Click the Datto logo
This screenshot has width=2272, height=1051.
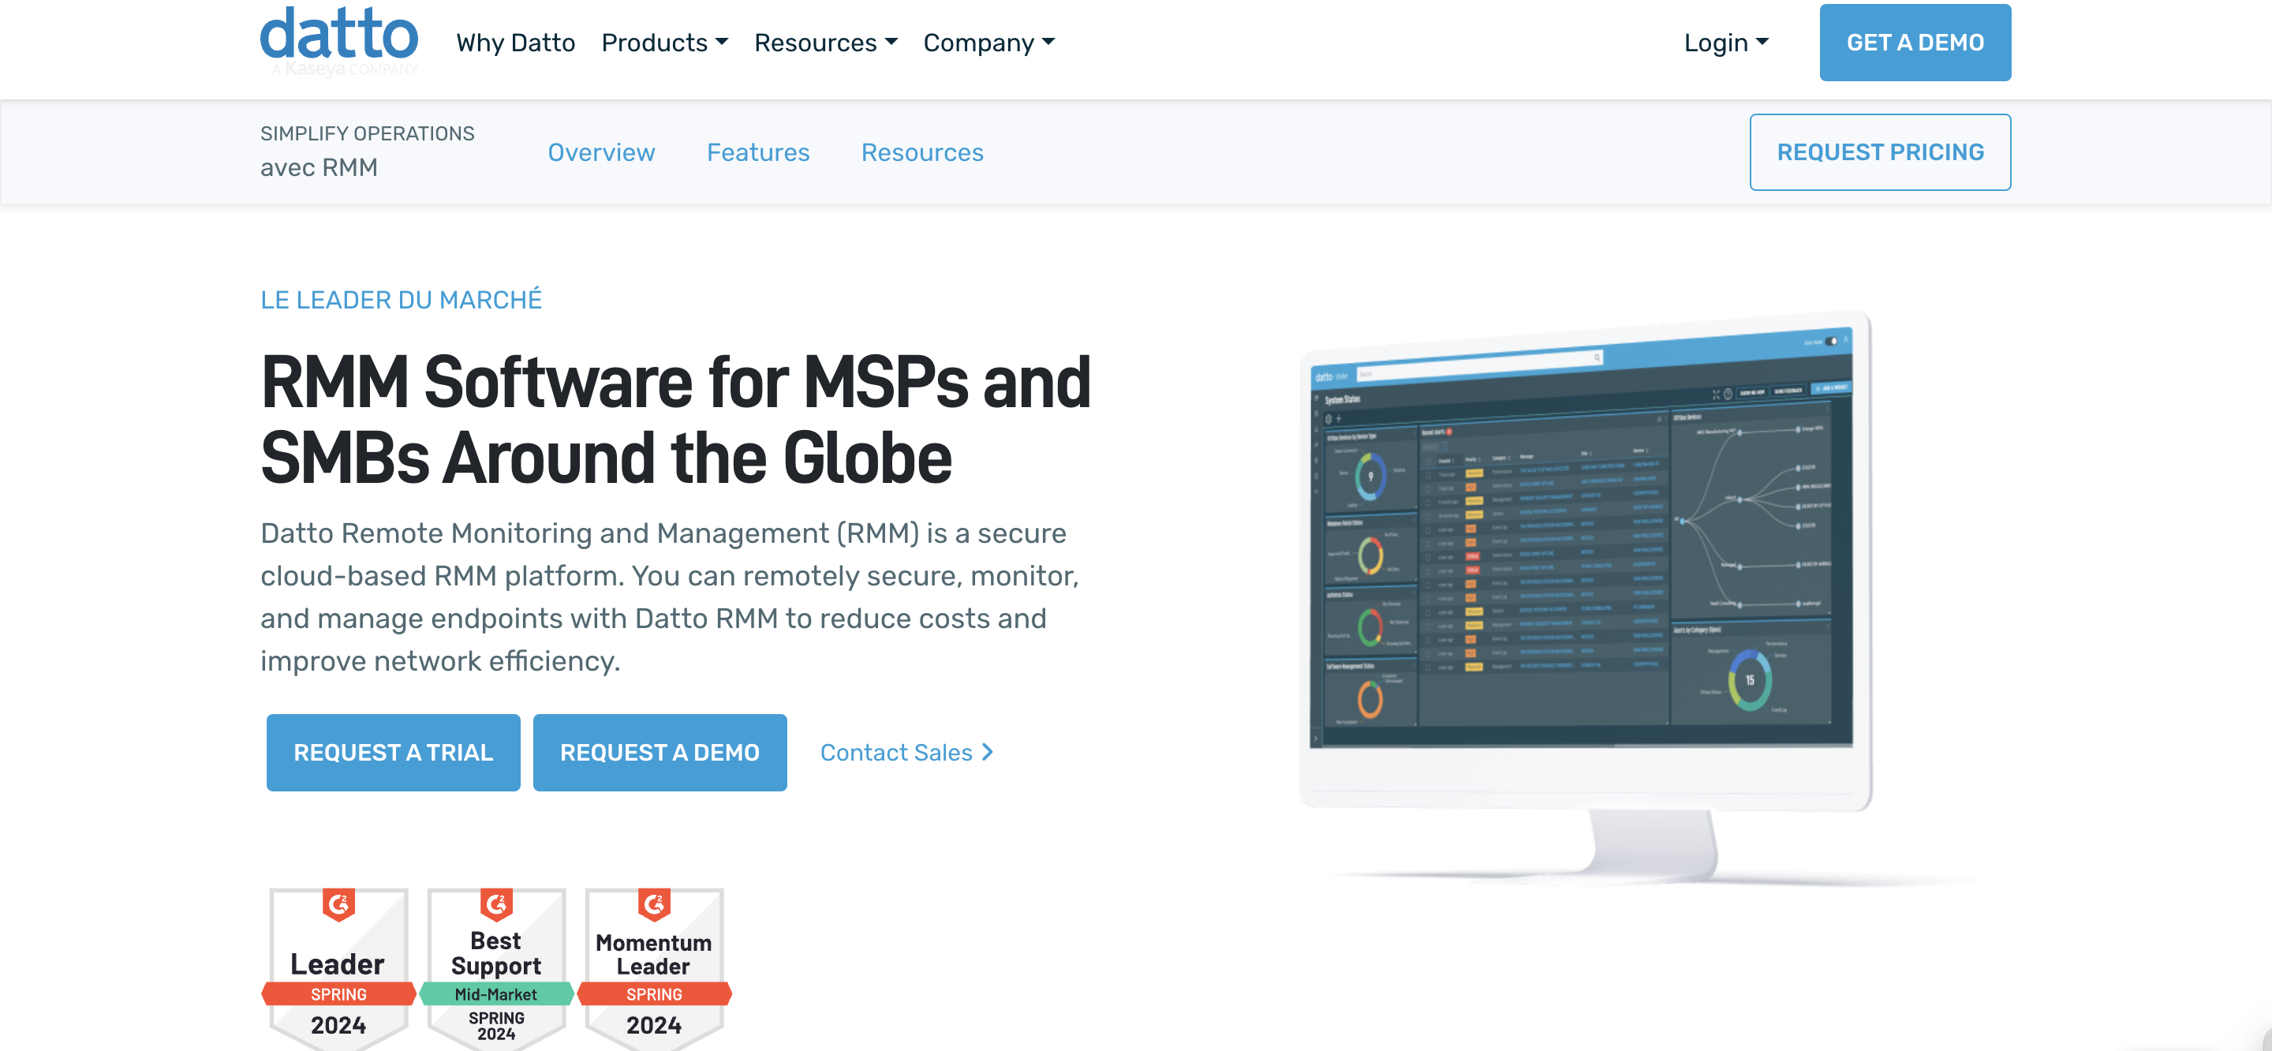pos(338,40)
